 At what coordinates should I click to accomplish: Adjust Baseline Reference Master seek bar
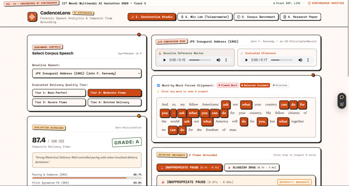pyautogui.click(x=200, y=60)
